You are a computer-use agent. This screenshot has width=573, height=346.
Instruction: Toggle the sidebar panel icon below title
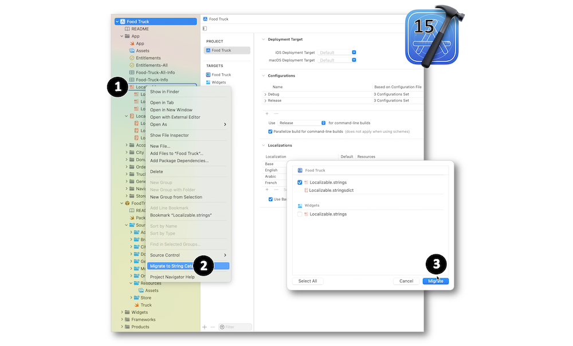tap(205, 28)
